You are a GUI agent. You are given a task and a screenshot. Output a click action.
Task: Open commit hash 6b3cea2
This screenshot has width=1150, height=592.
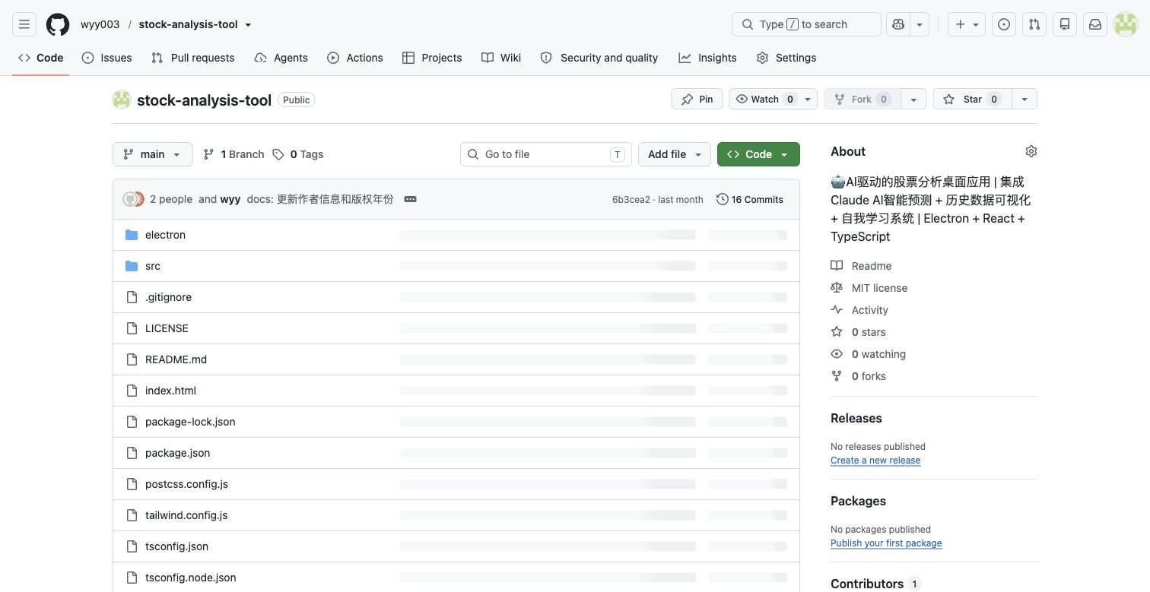(631, 200)
